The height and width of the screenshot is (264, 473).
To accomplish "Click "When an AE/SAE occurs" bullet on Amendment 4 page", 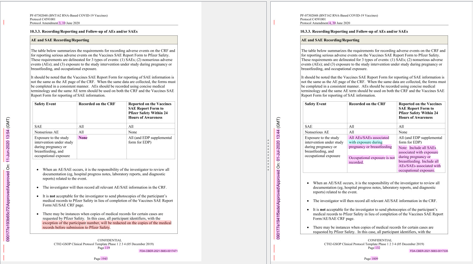I will point(376,188).
